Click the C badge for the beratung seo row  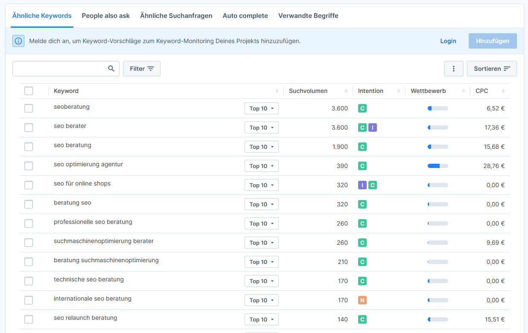pyautogui.click(x=362, y=204)
